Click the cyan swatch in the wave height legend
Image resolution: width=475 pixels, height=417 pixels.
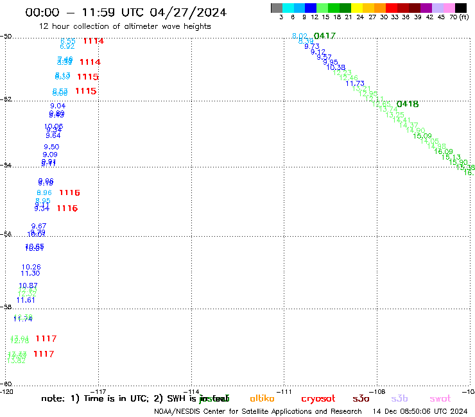[x=288, y=8]
